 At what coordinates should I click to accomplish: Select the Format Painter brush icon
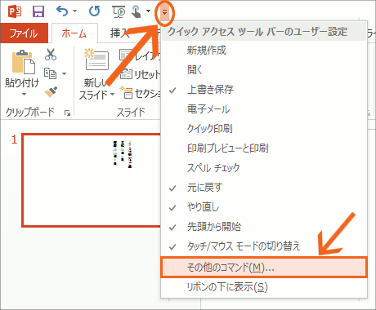(x=51, y=92)
